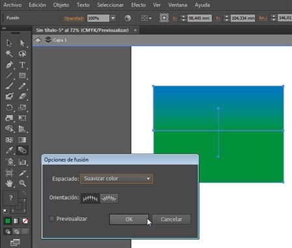Select the Gradient tool
The image size is (292, 248).
(x=22, y=140)
